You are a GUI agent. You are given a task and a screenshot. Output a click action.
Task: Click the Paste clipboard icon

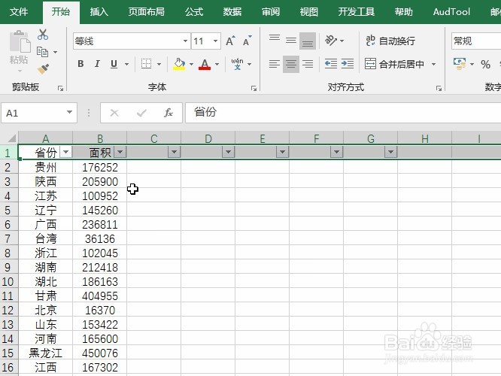(x=20, y=41)
